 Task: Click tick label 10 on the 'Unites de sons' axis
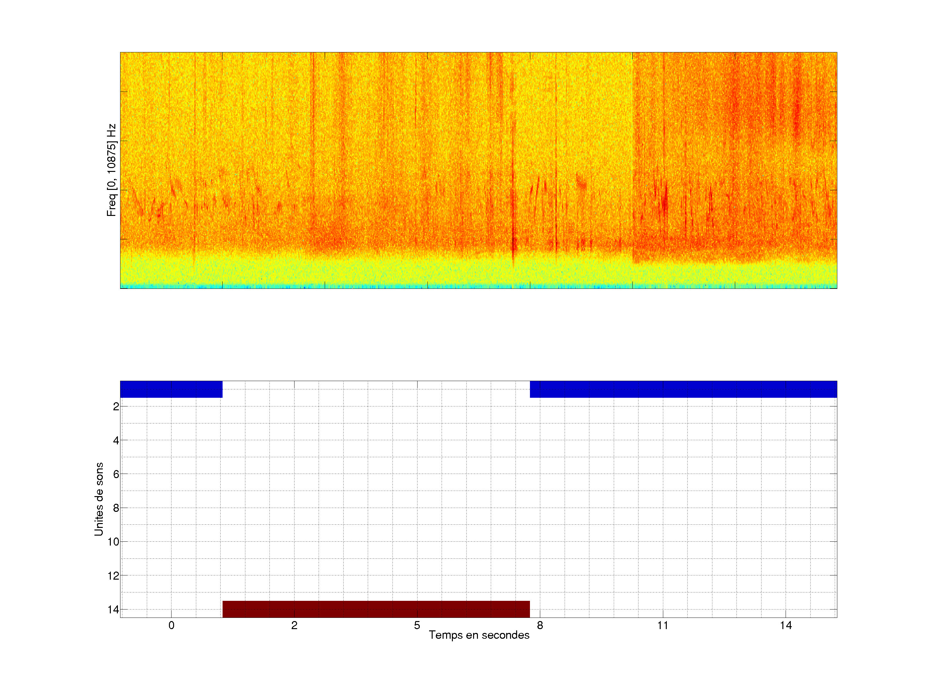click(113, 542)
